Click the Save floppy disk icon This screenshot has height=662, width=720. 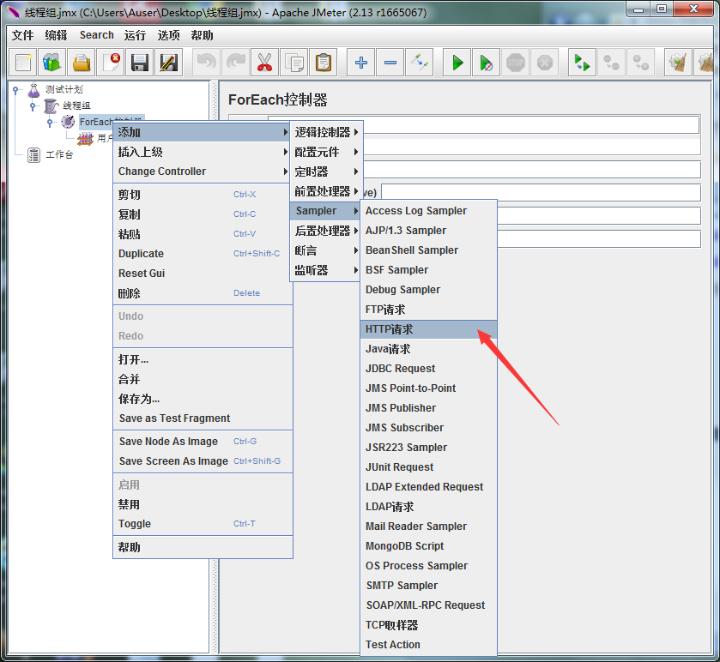tap(140, 63)
